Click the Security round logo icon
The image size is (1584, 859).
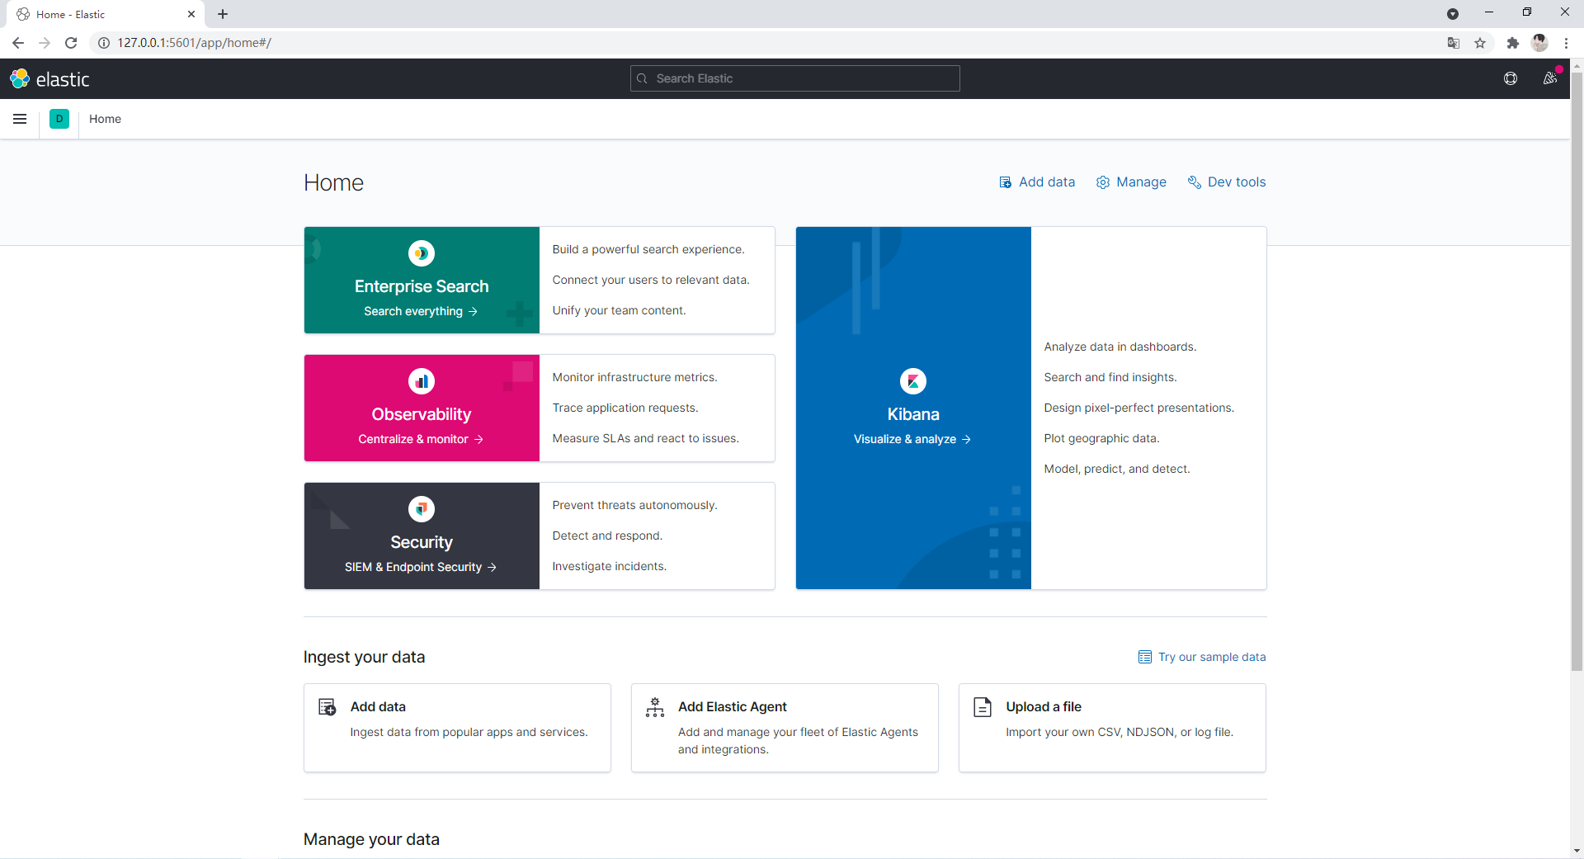(422, 509)
